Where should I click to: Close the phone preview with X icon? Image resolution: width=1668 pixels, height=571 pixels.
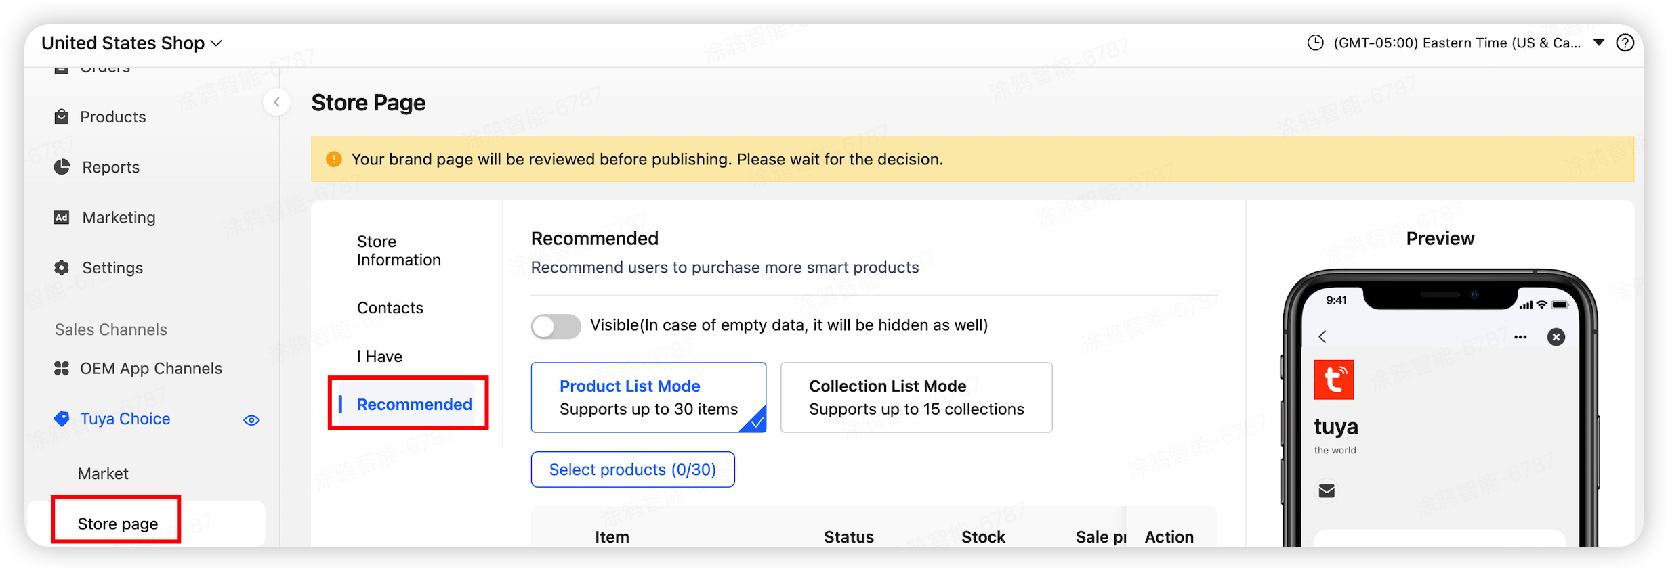pyautogui.click(x=1556, y=337)
